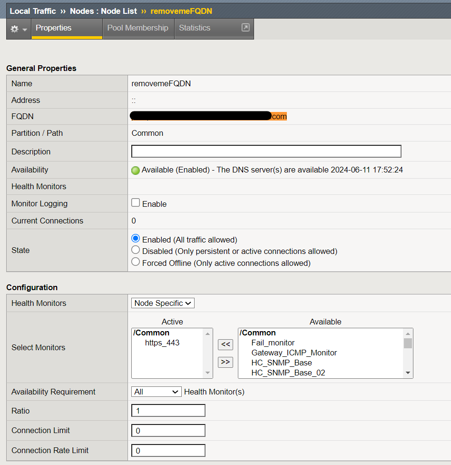Open the gear settings menu
451x465 pixels.
[x=19, y=29]
